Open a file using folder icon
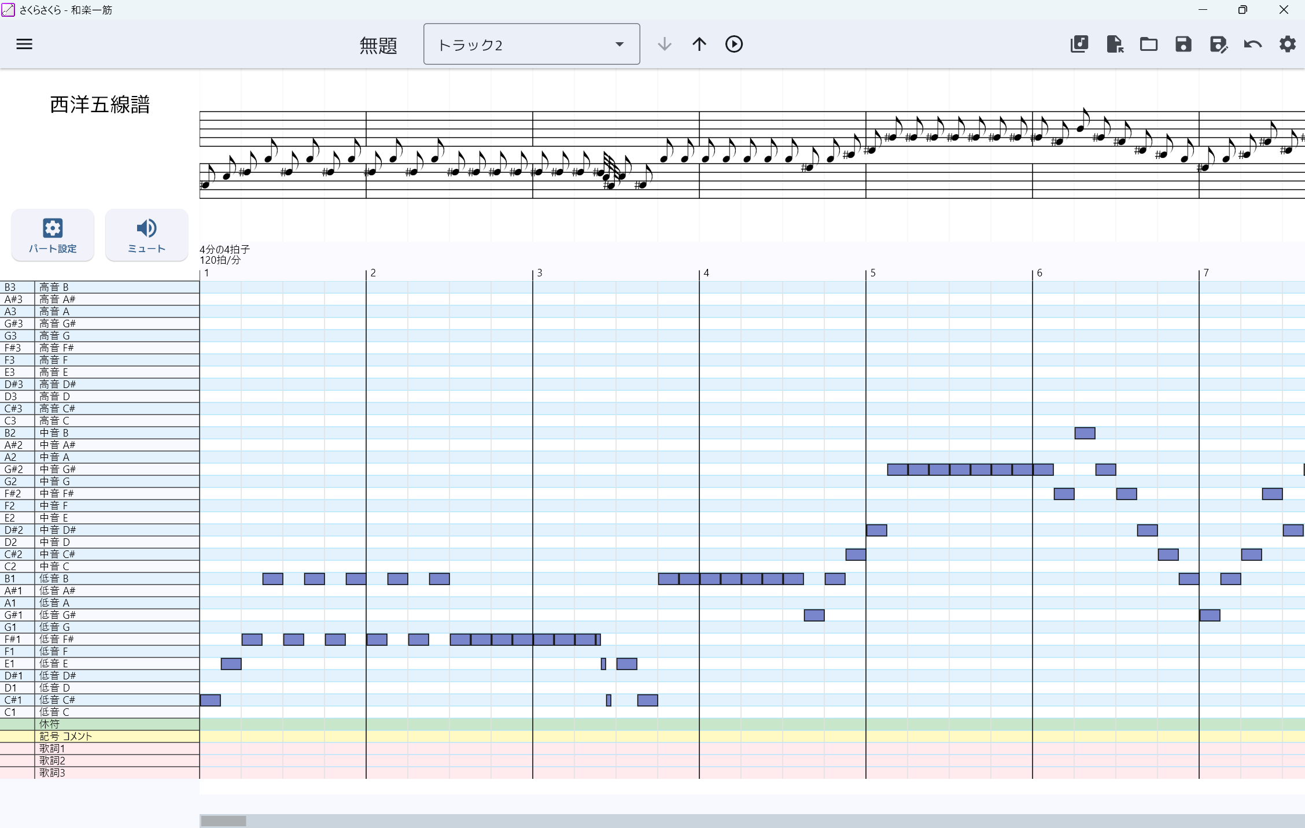Screen dimensions: 1305x828 [x=1149, y=44]
